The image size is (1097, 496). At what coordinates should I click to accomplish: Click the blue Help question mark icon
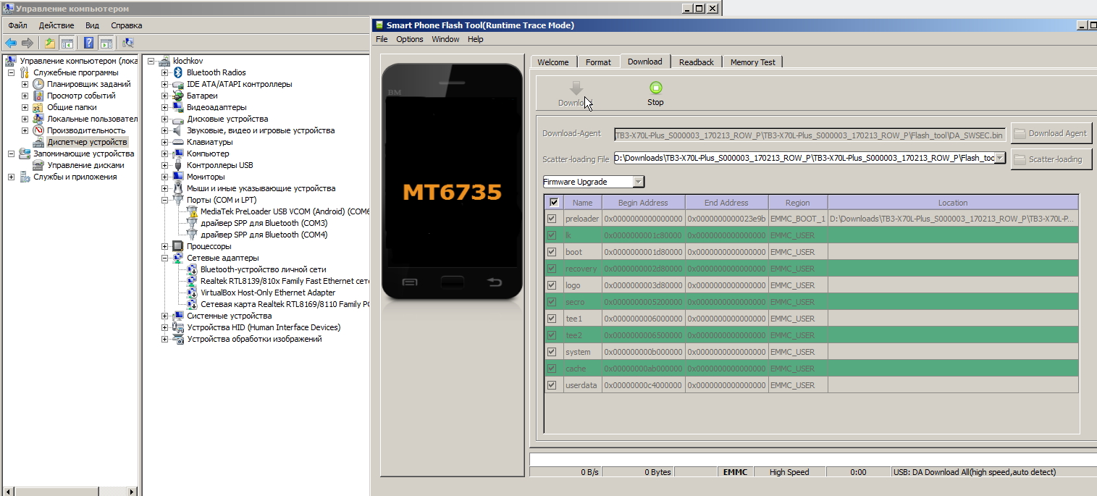pyautogui.click(x=88, y=43)
